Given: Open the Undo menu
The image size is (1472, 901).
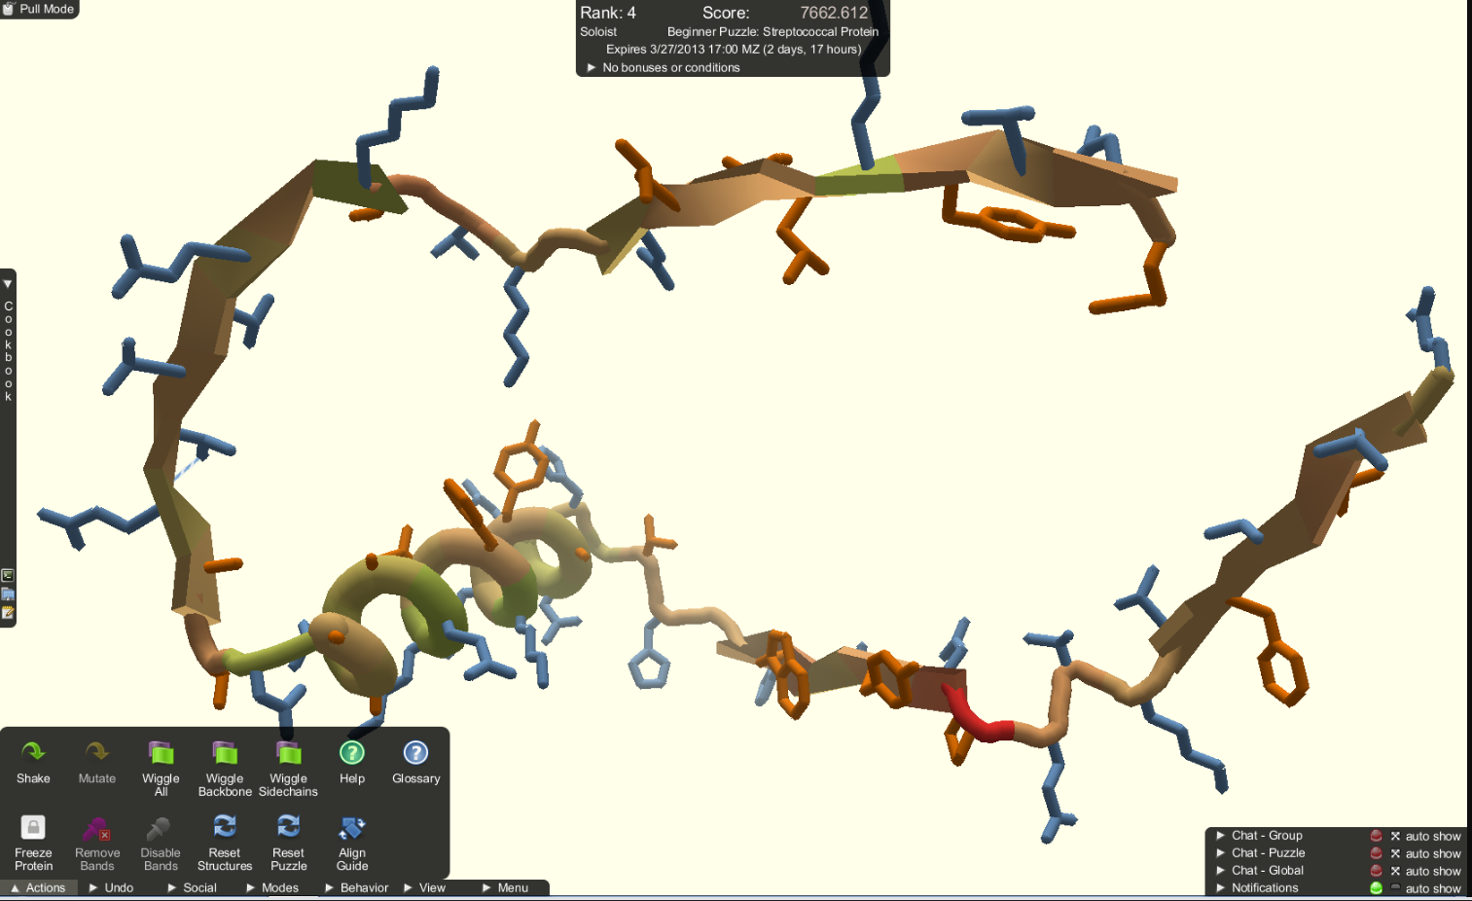Looking at the screenshot, I should (112, 887).
